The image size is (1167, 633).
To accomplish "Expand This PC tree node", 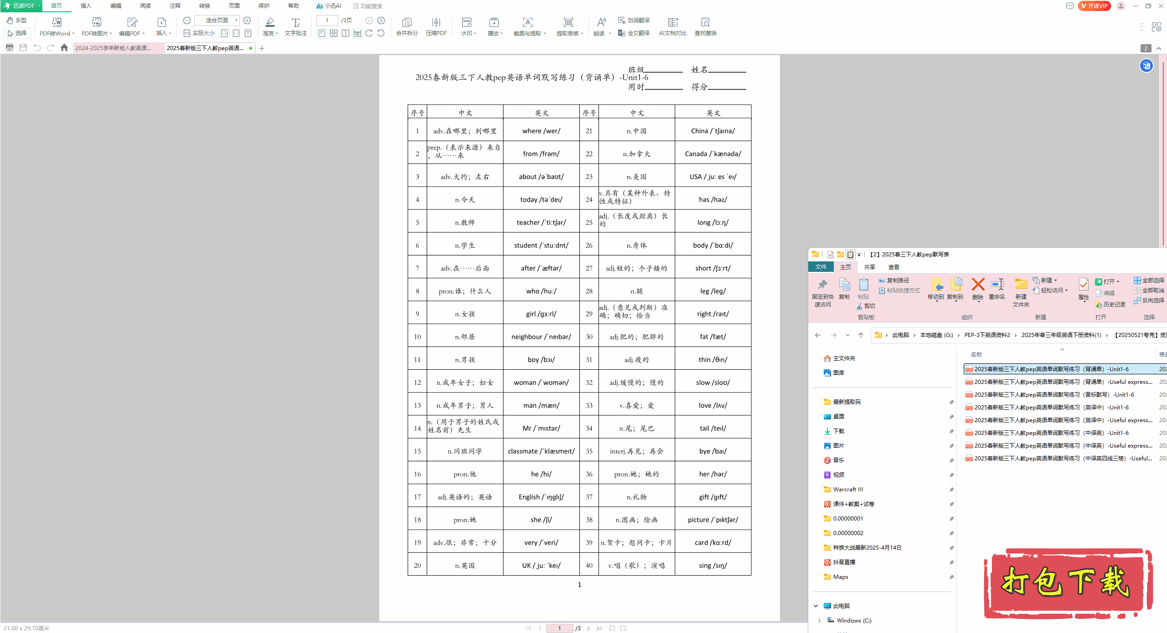I will [816, 606].
